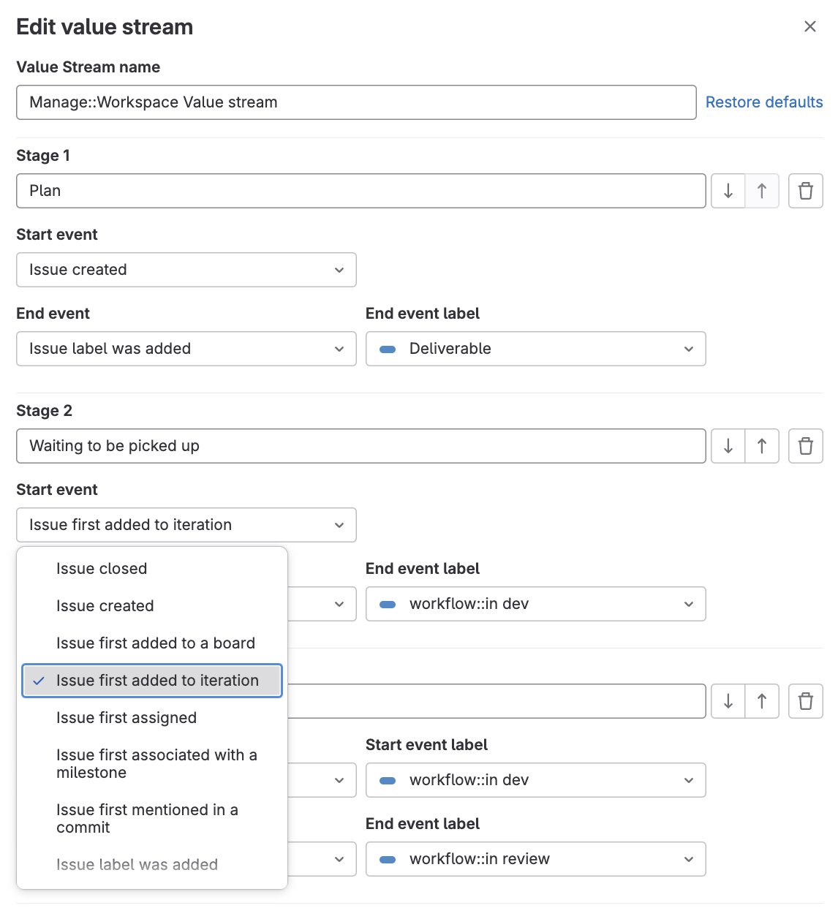Open the workflow::in review end event label dropdown

click(x=535, y=859)
